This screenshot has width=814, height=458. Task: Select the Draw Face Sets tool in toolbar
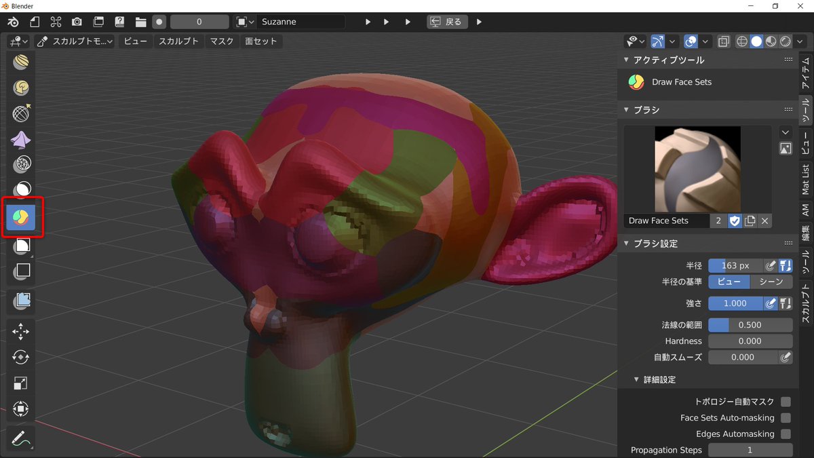(21, 217)
